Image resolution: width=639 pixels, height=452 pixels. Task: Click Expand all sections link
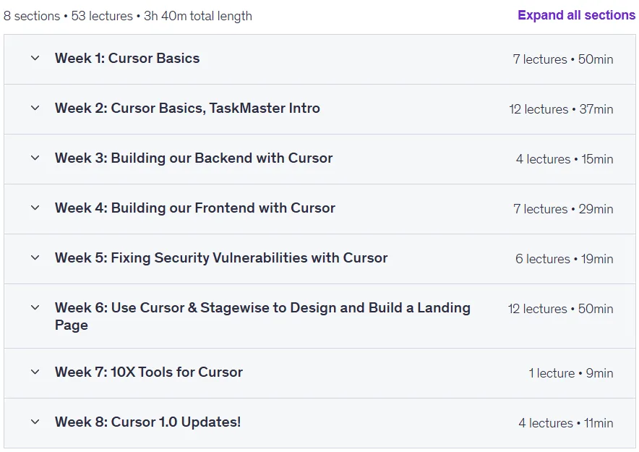[x=576, y=15]
